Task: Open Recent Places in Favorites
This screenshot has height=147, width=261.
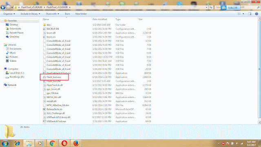Action: [16, 33]
